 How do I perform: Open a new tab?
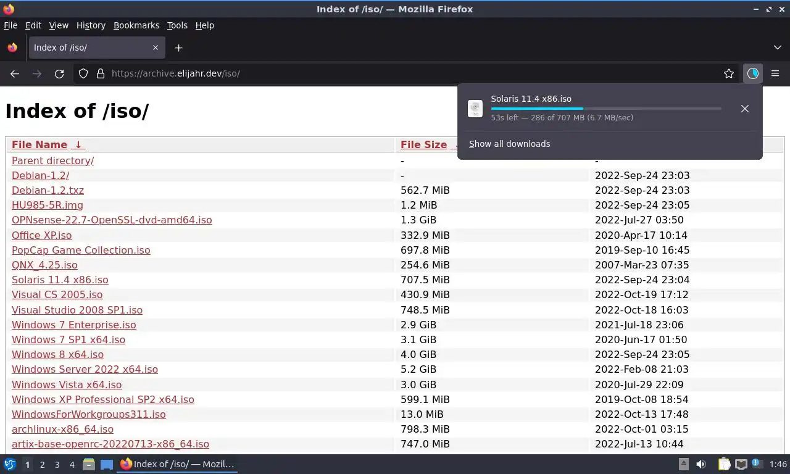pyautogui.click(x=178, y=48)
